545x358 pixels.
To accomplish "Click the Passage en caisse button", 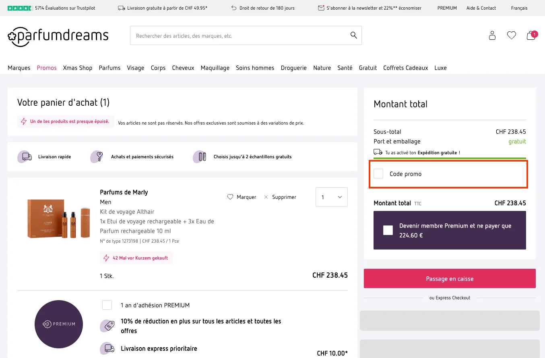I will click(450, 278).
